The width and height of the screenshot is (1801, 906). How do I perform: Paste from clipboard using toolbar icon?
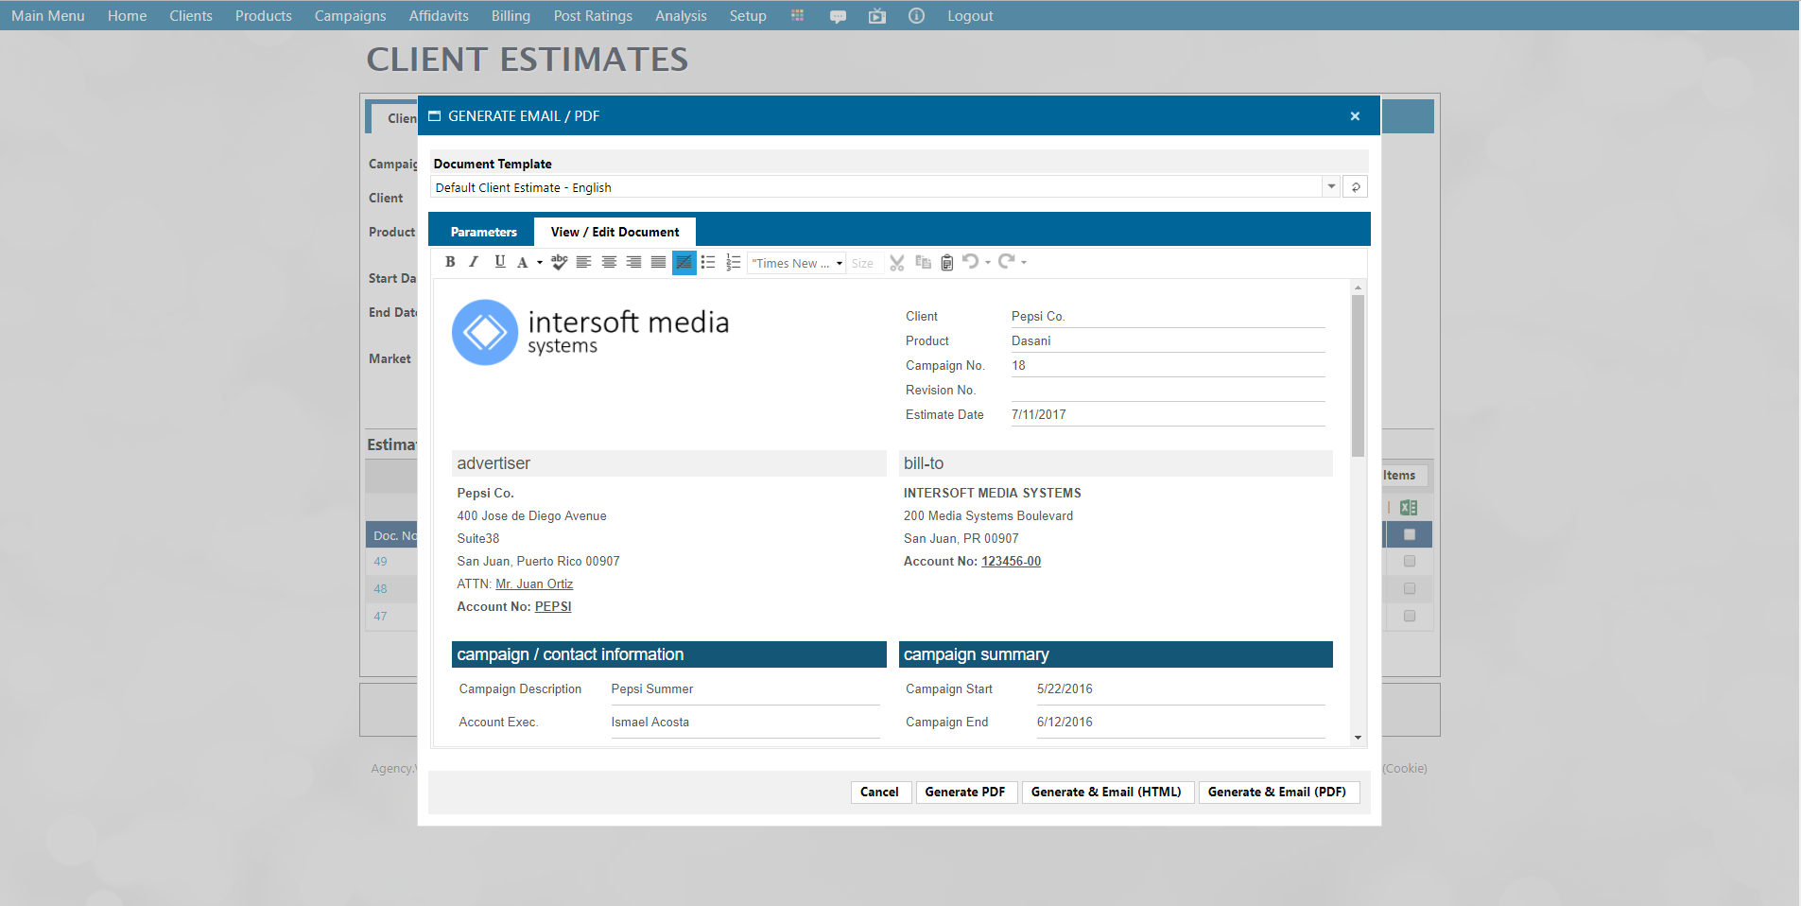[x=946, y=263]
